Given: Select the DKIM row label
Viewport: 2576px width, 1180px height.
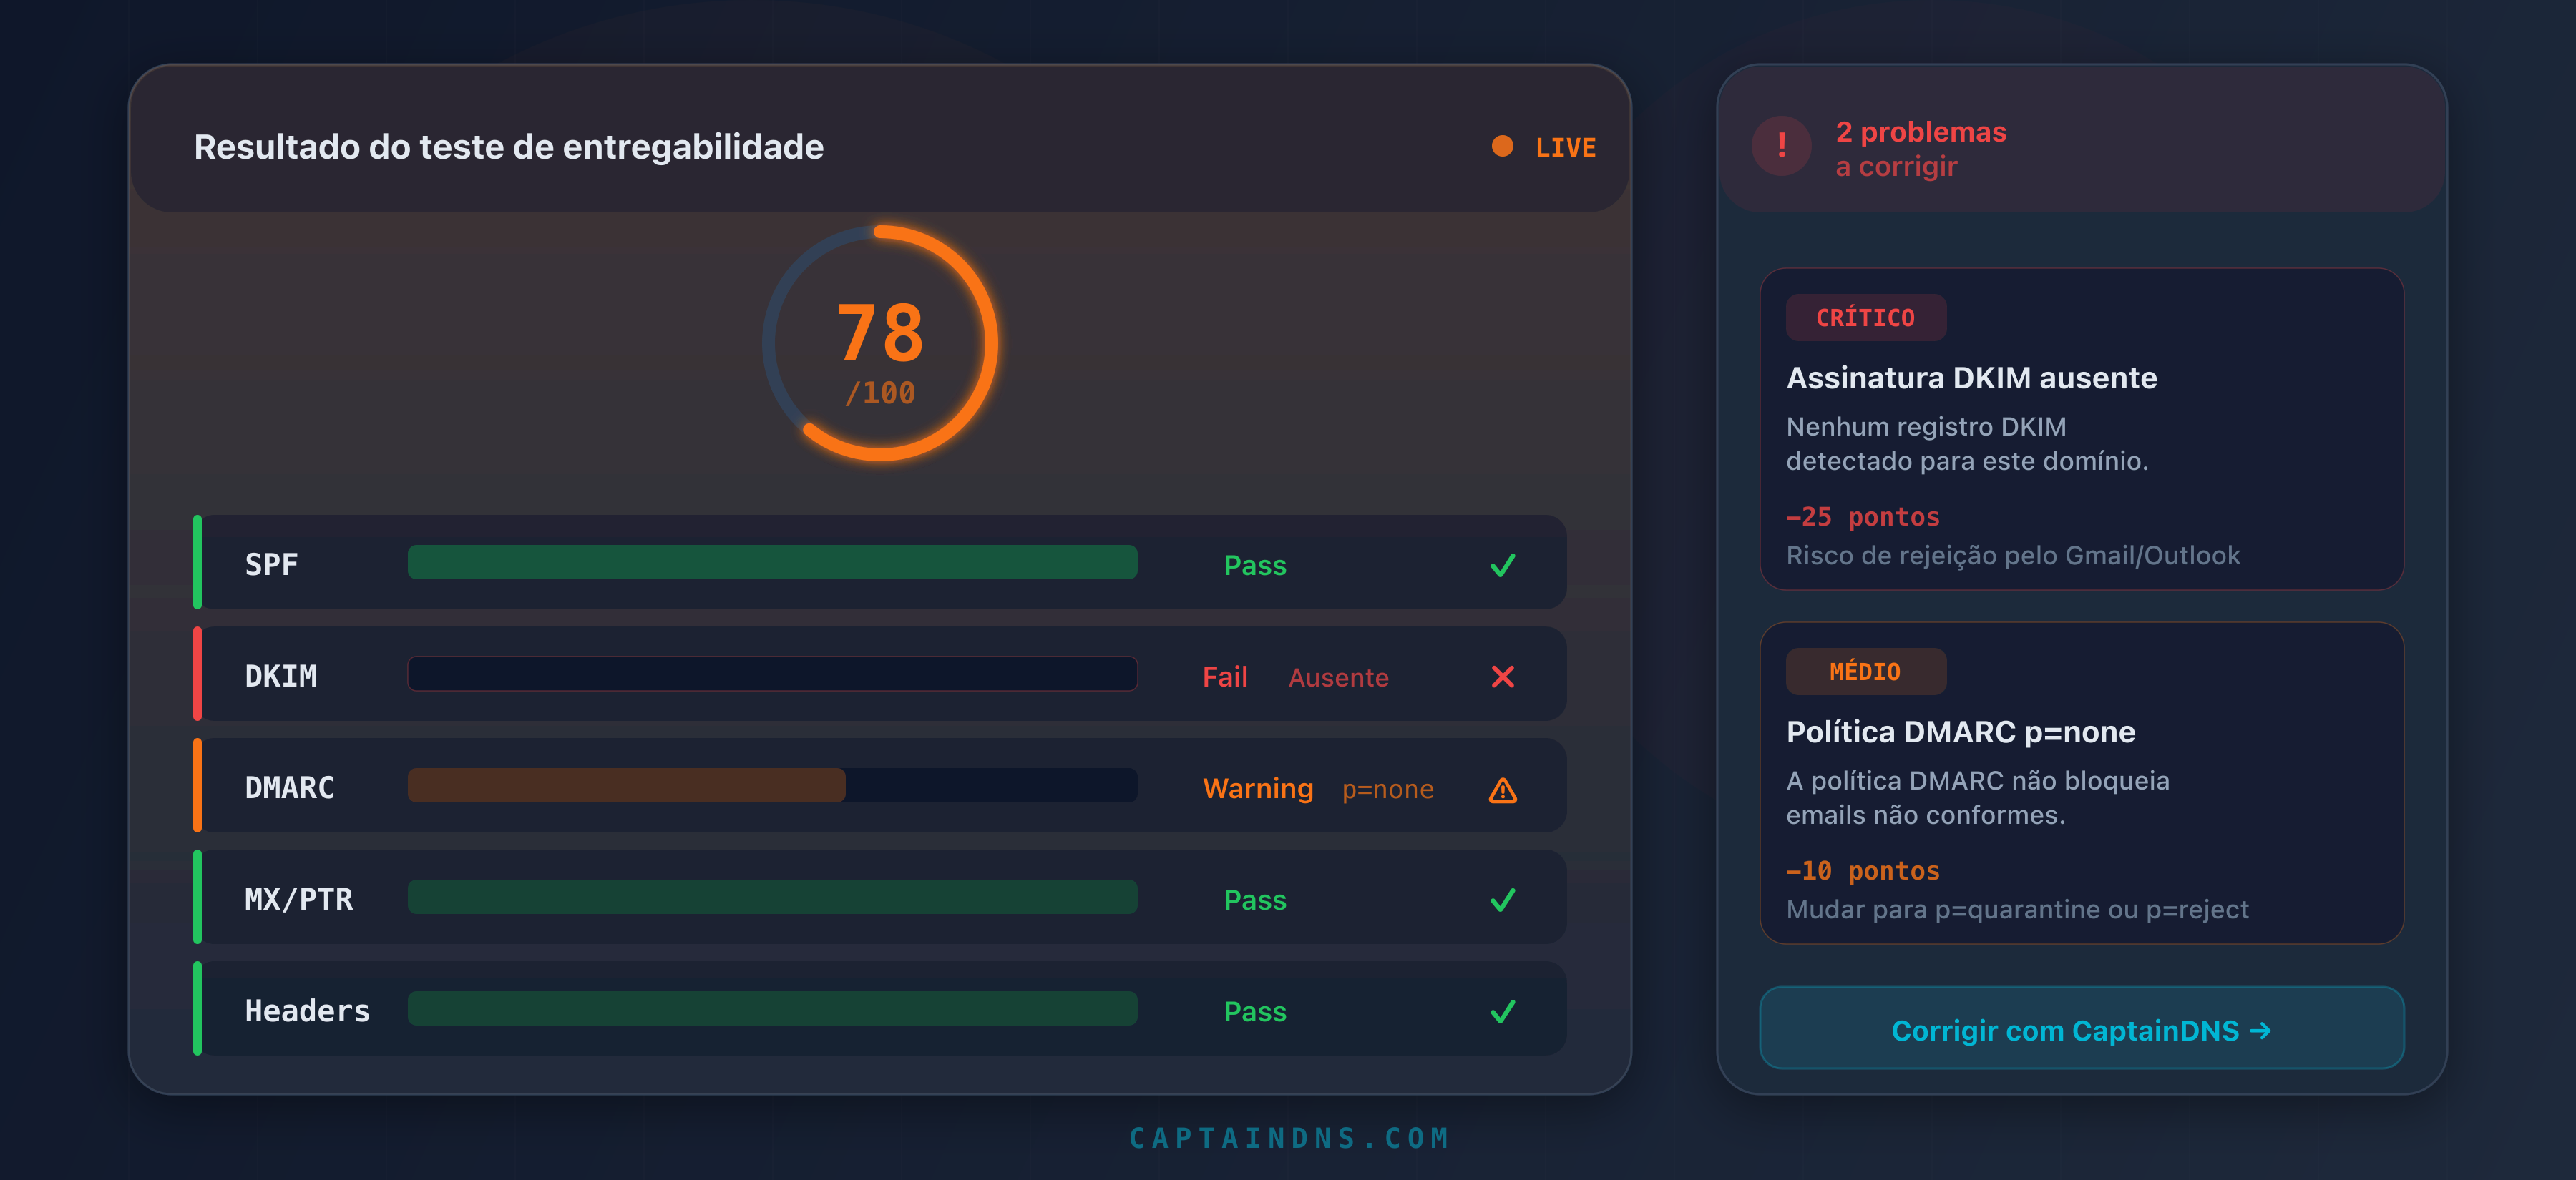Looking at the screenshot, I should 281,675.
